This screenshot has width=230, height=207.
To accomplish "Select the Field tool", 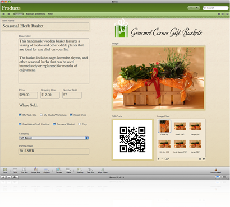I will [15, 170].
